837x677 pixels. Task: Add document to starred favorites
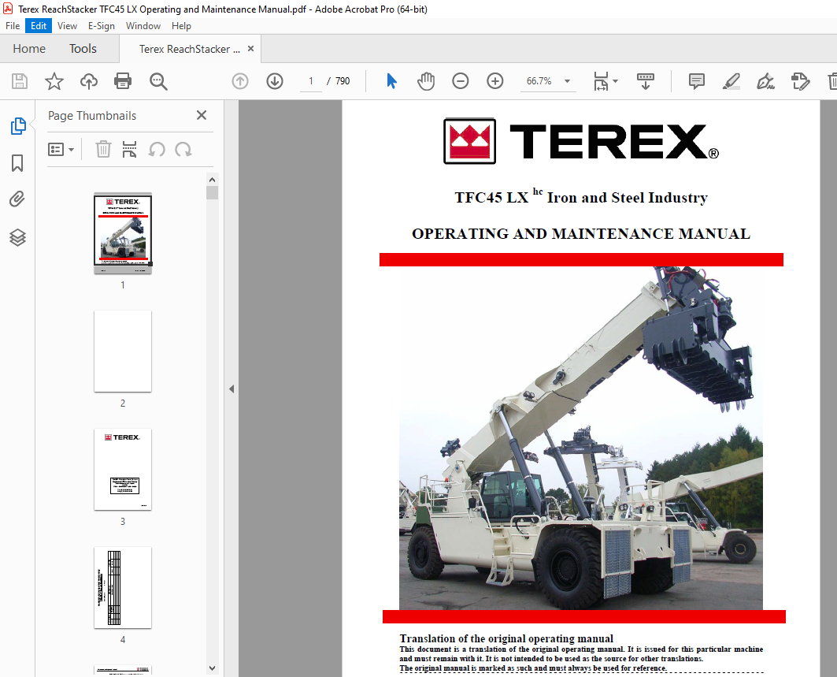pyautogui.click(x=54, y=81)
